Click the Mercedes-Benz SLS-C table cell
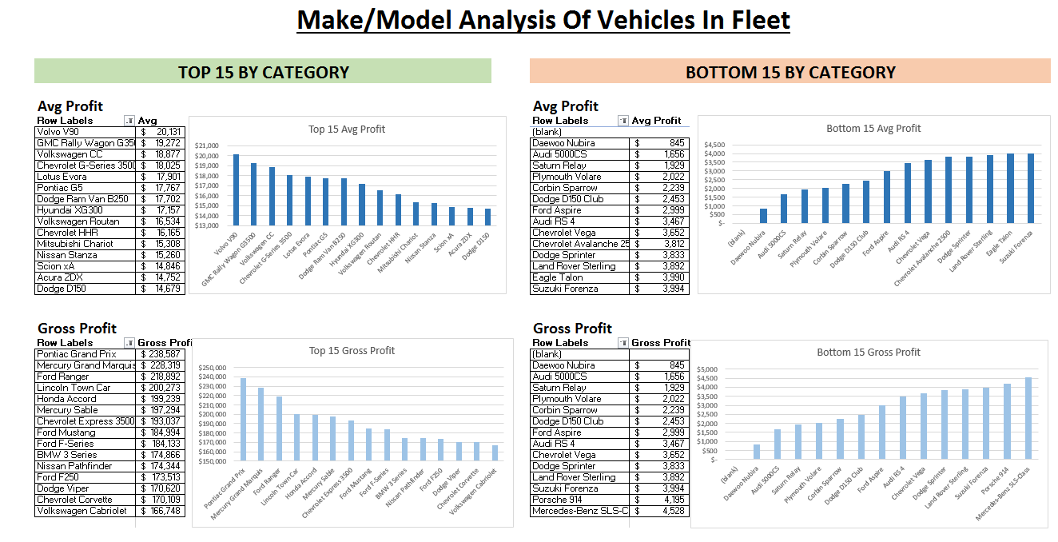This screenshot has height=542, width=1058. click(x=580, y=511)
